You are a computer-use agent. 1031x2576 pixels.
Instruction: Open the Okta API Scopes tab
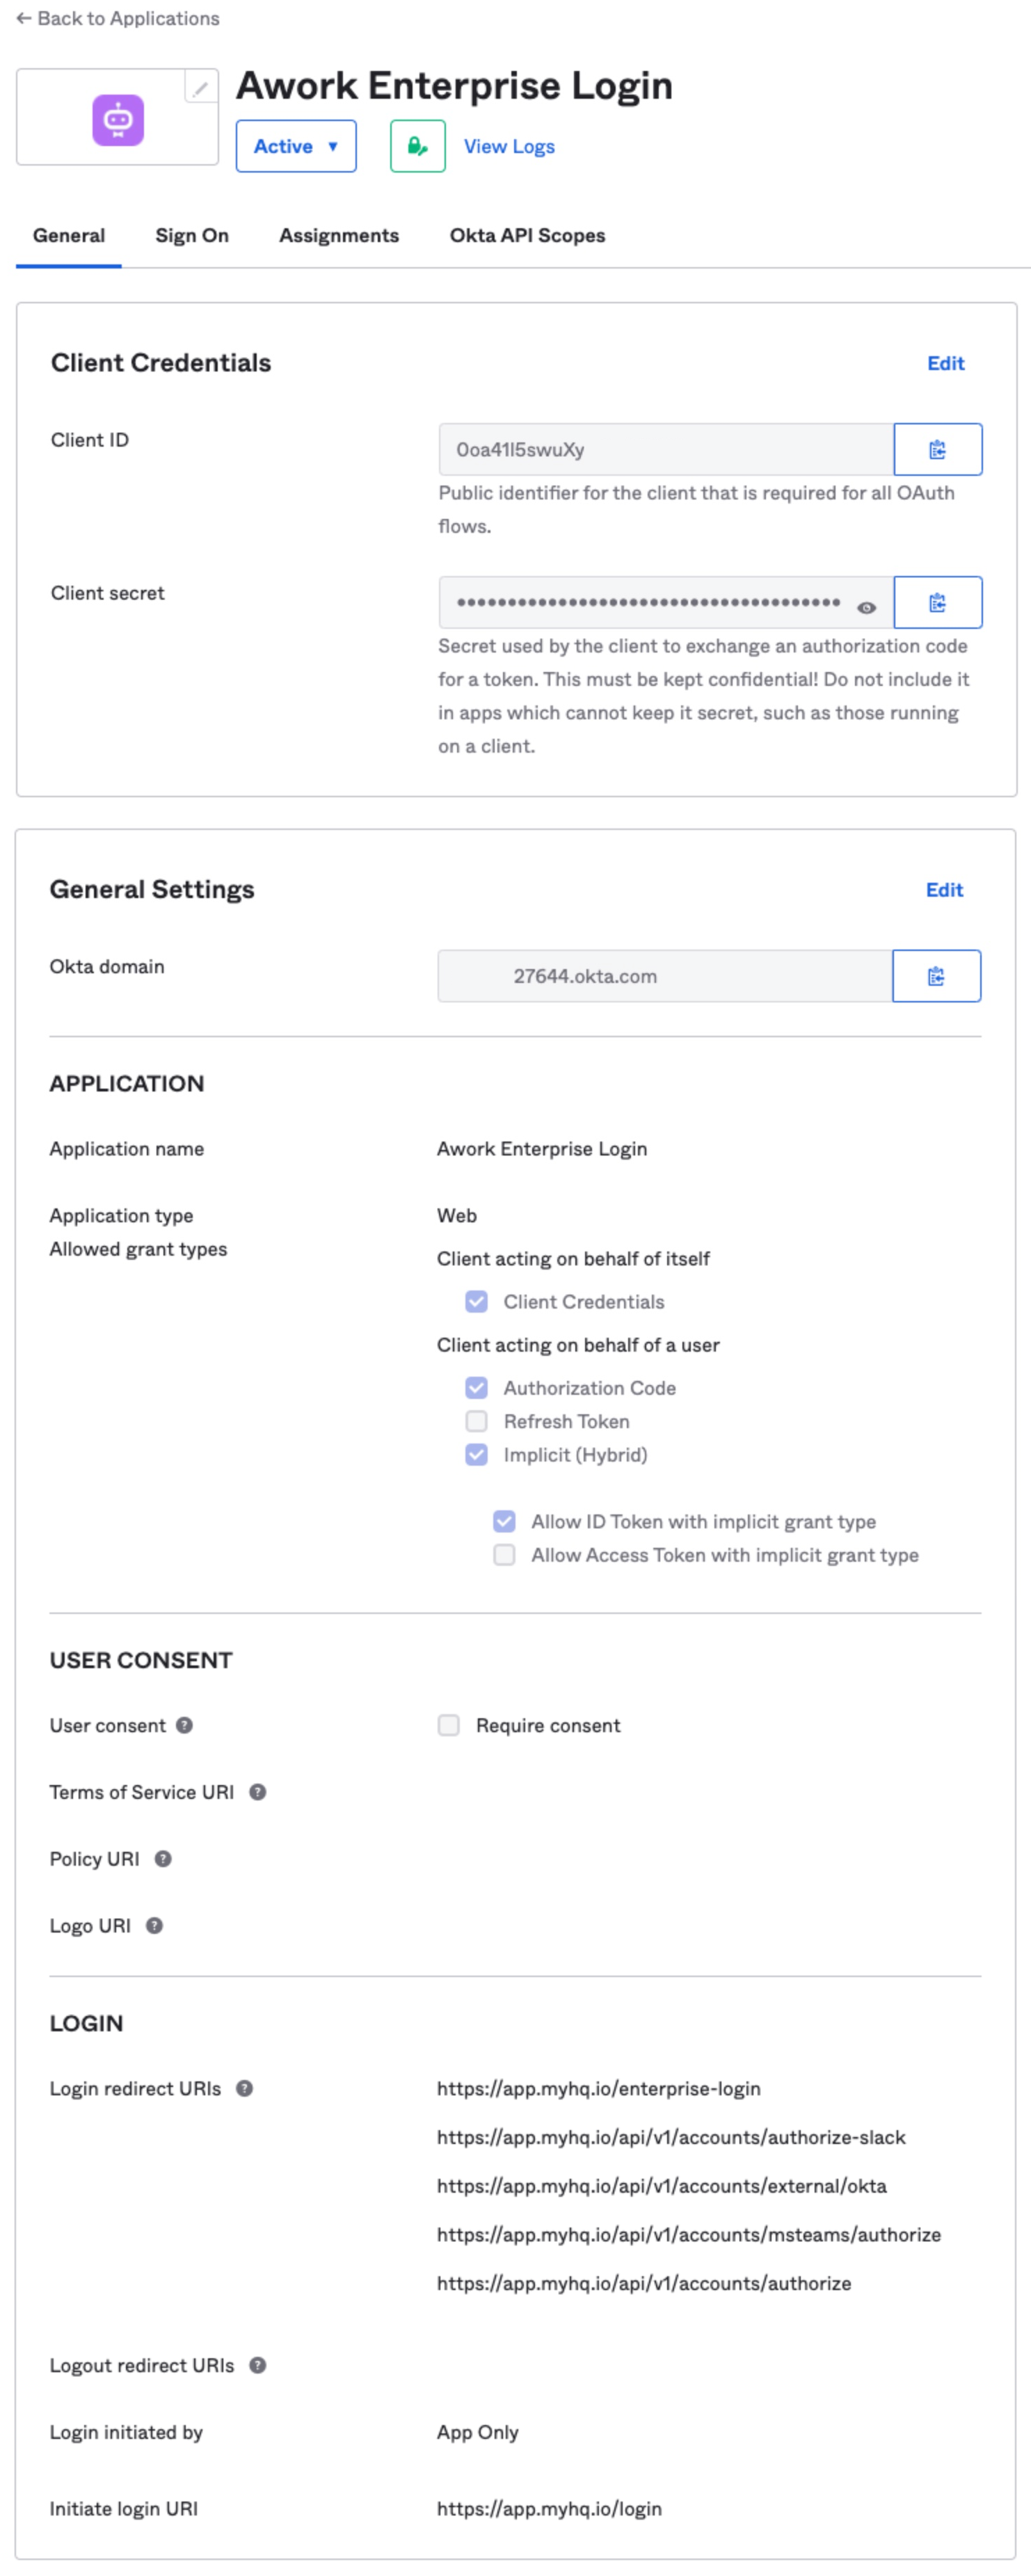[527, 236]
